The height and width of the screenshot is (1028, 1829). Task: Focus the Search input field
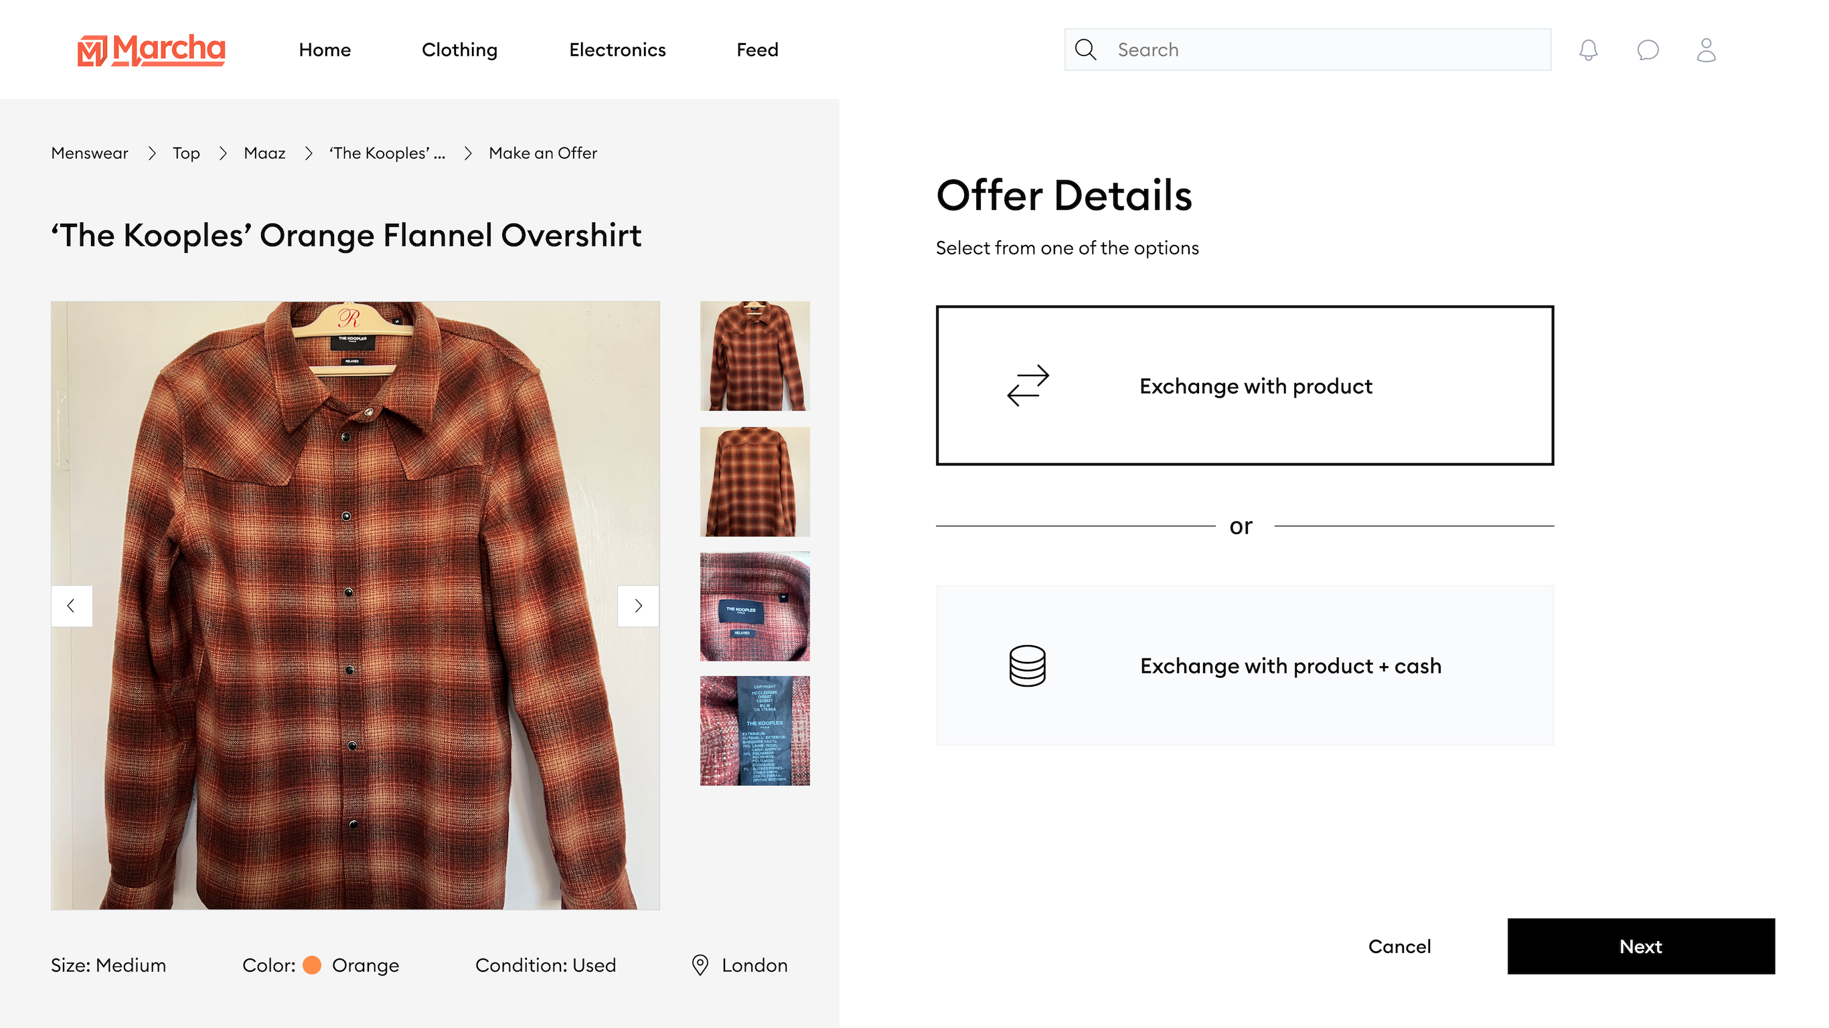(x=1308, y=50)
